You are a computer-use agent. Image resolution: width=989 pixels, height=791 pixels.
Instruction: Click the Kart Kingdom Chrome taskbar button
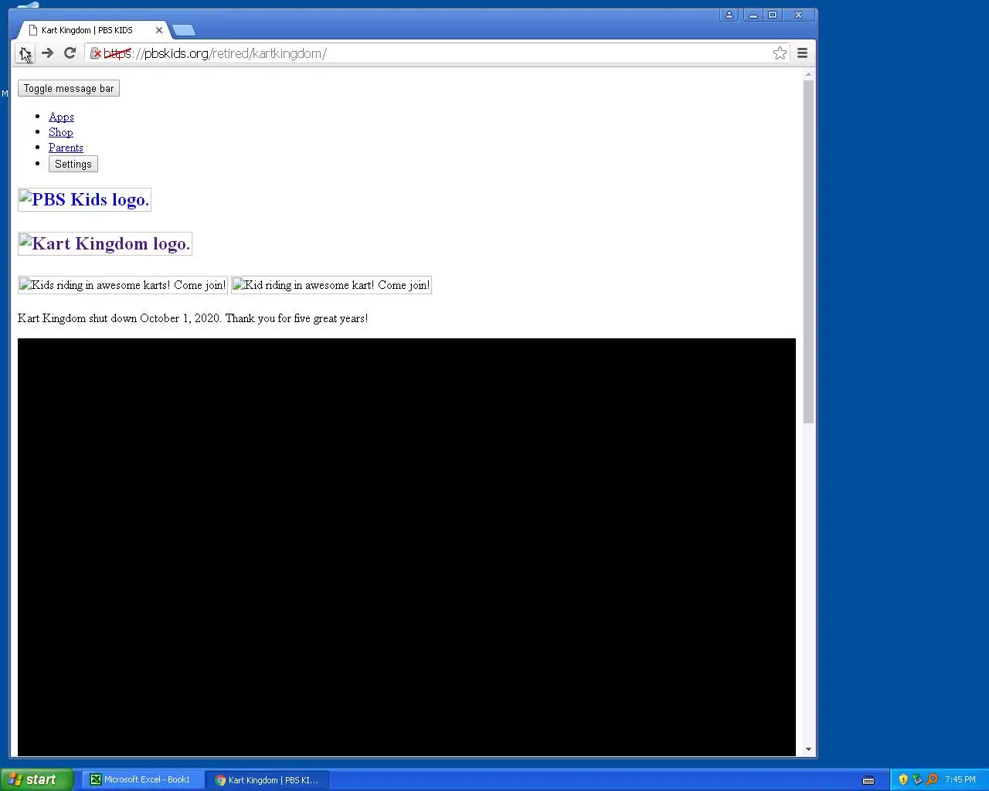[267, 779]
